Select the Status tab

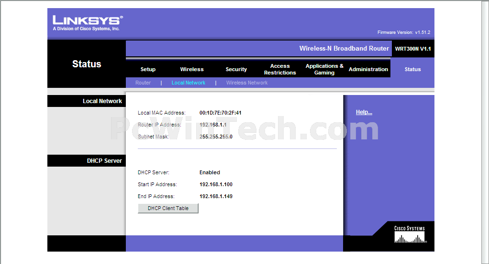412,69
